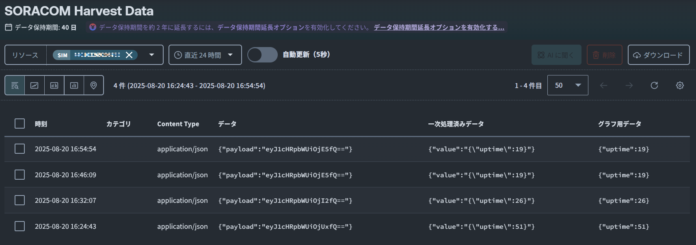Switch to line chart view
696x245 pixels.
[x=35, y=85]
